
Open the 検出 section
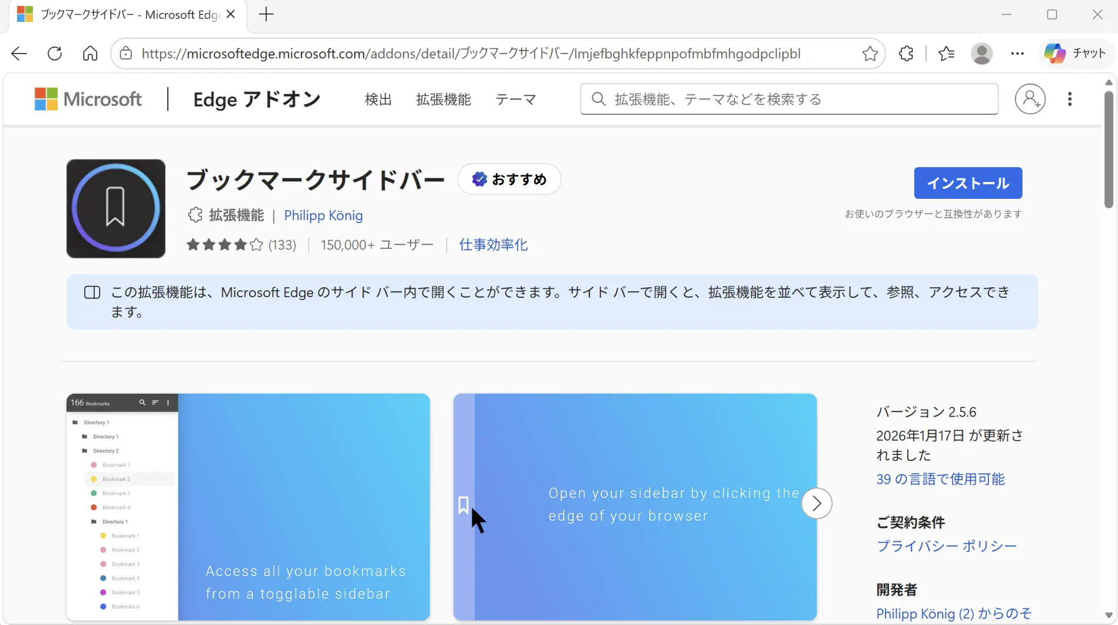(378, 99)
